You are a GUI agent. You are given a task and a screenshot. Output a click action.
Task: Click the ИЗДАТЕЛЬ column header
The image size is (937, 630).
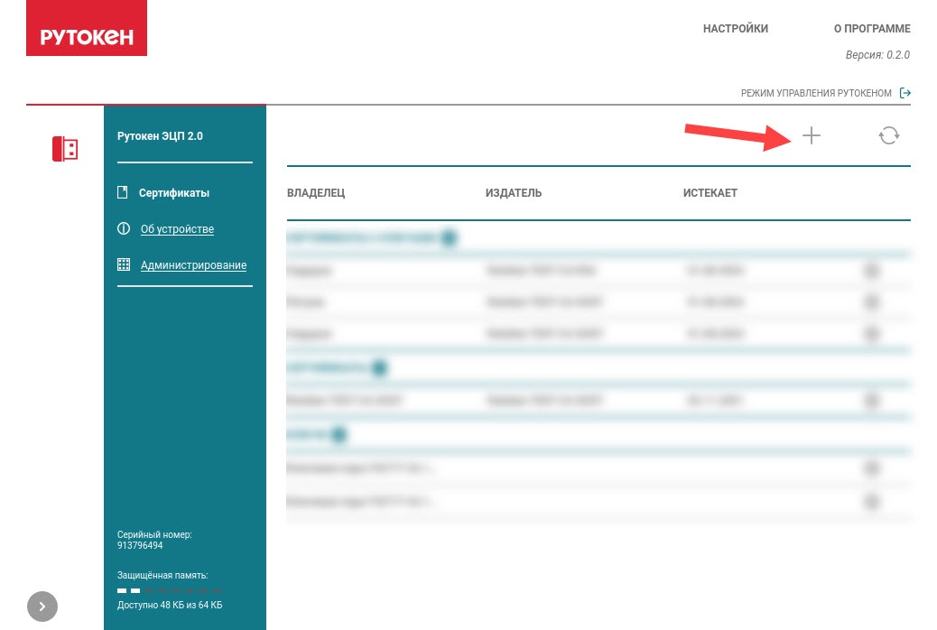(x=514, y=193)
